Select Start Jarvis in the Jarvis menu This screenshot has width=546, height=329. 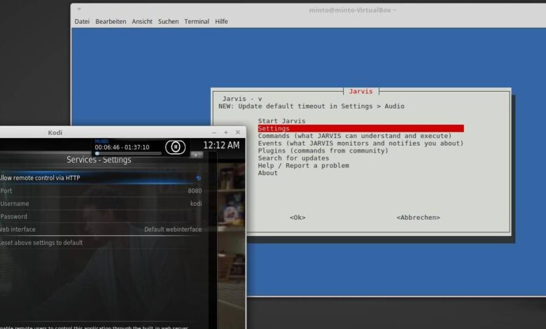pos(281,121)
